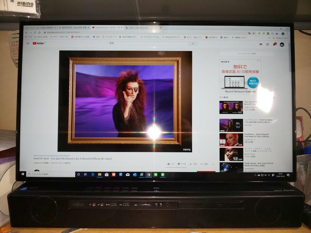Open the 環境省へようこそ bookmark

[x=240, y=38]
